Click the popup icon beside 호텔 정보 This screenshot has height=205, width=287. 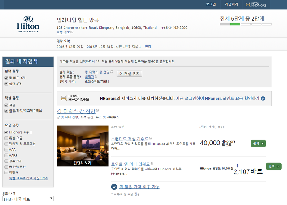pyautogui.click(x=72, y=32)
